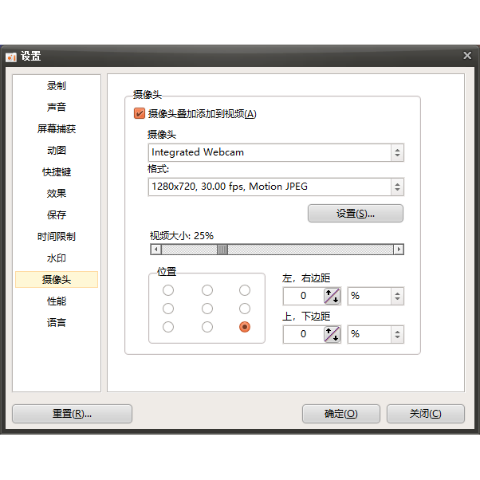Close the 设置 dialog with the X
The image size is (480, 480).
coord(467,55)
